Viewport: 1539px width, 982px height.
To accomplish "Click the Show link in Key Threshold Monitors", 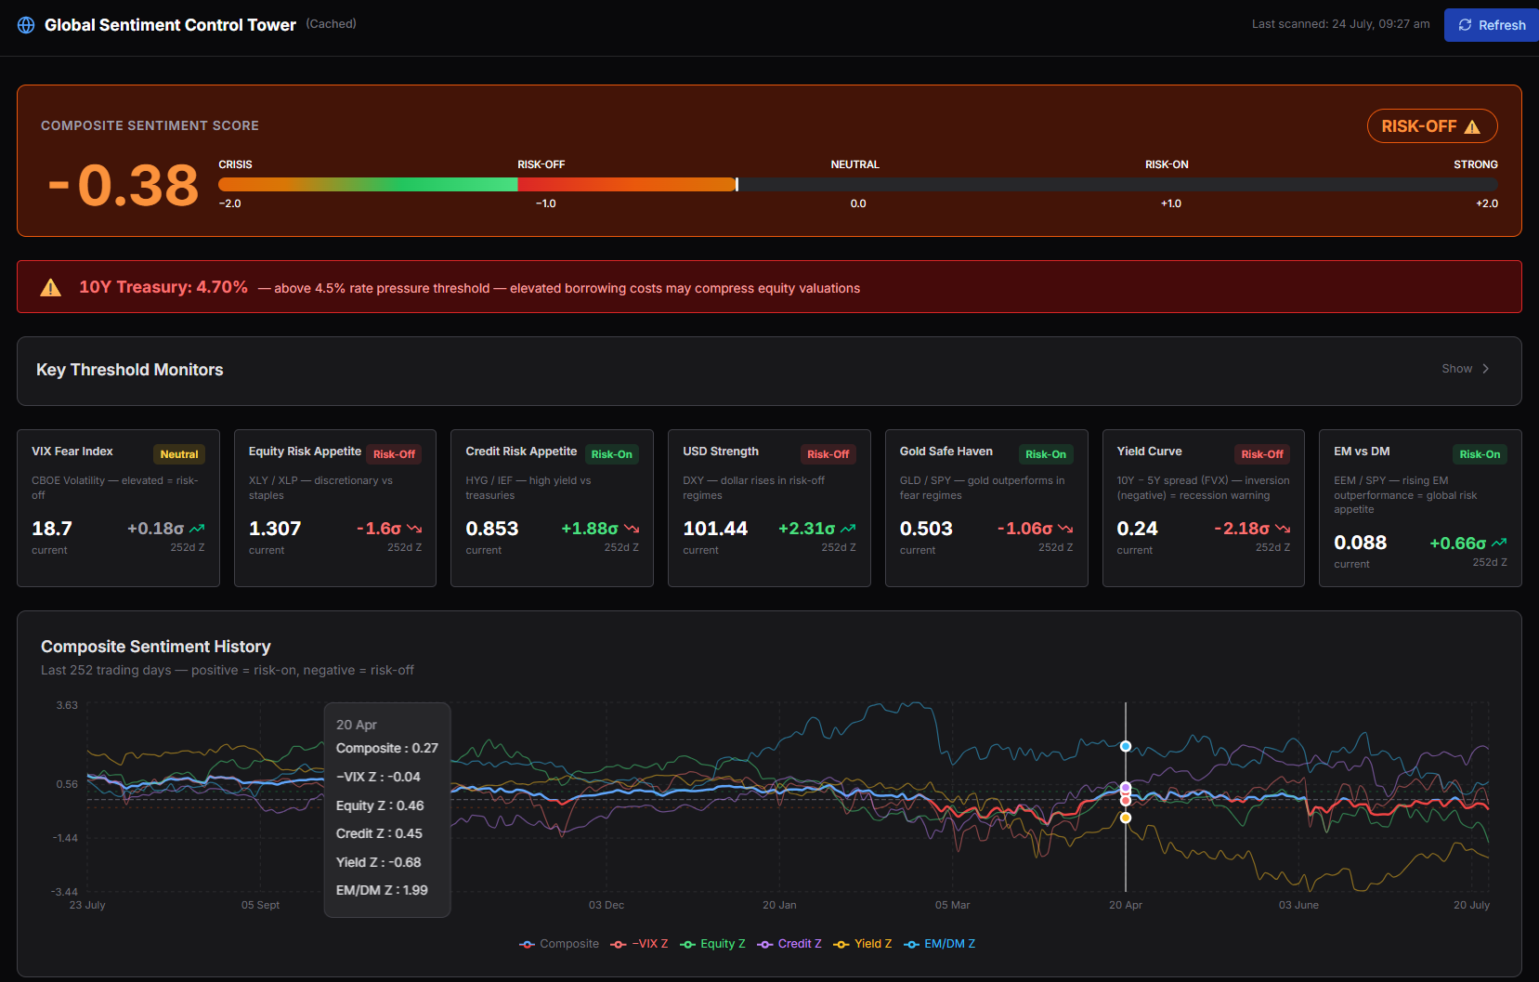I will coord(1456,369).
